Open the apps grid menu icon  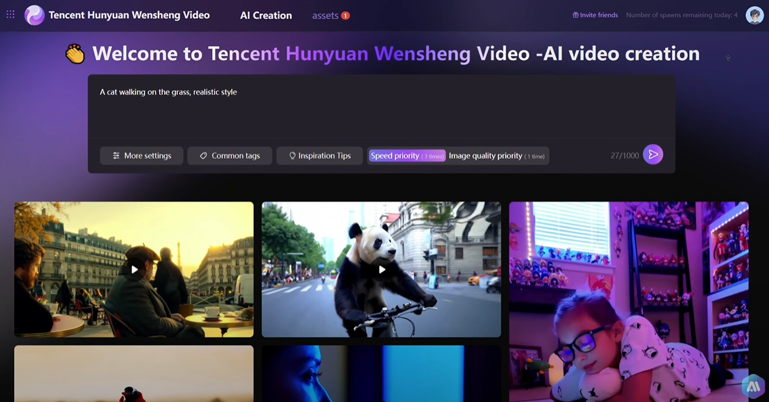point(11,14)
